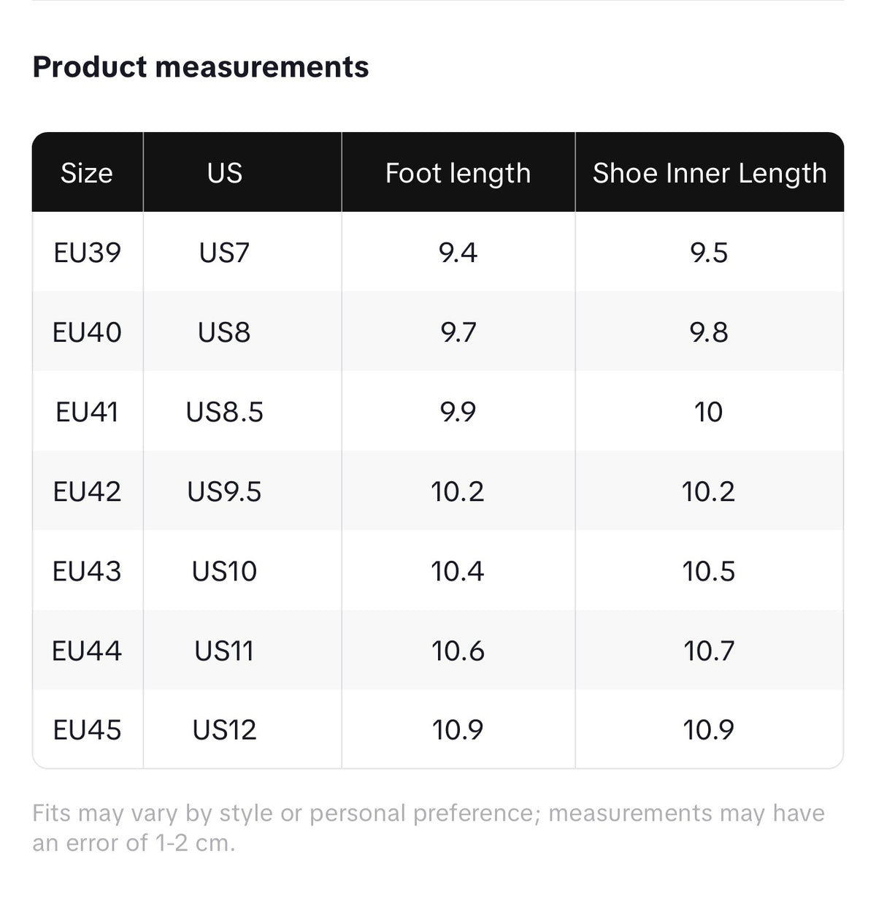
Task: Click the US11 cell
Action: pyautogui.click(x=224, y=651)
